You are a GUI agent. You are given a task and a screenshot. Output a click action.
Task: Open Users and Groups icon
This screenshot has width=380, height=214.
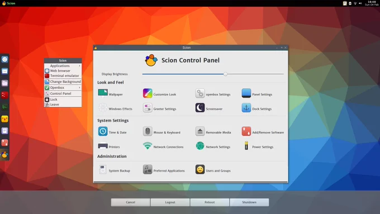200,169
